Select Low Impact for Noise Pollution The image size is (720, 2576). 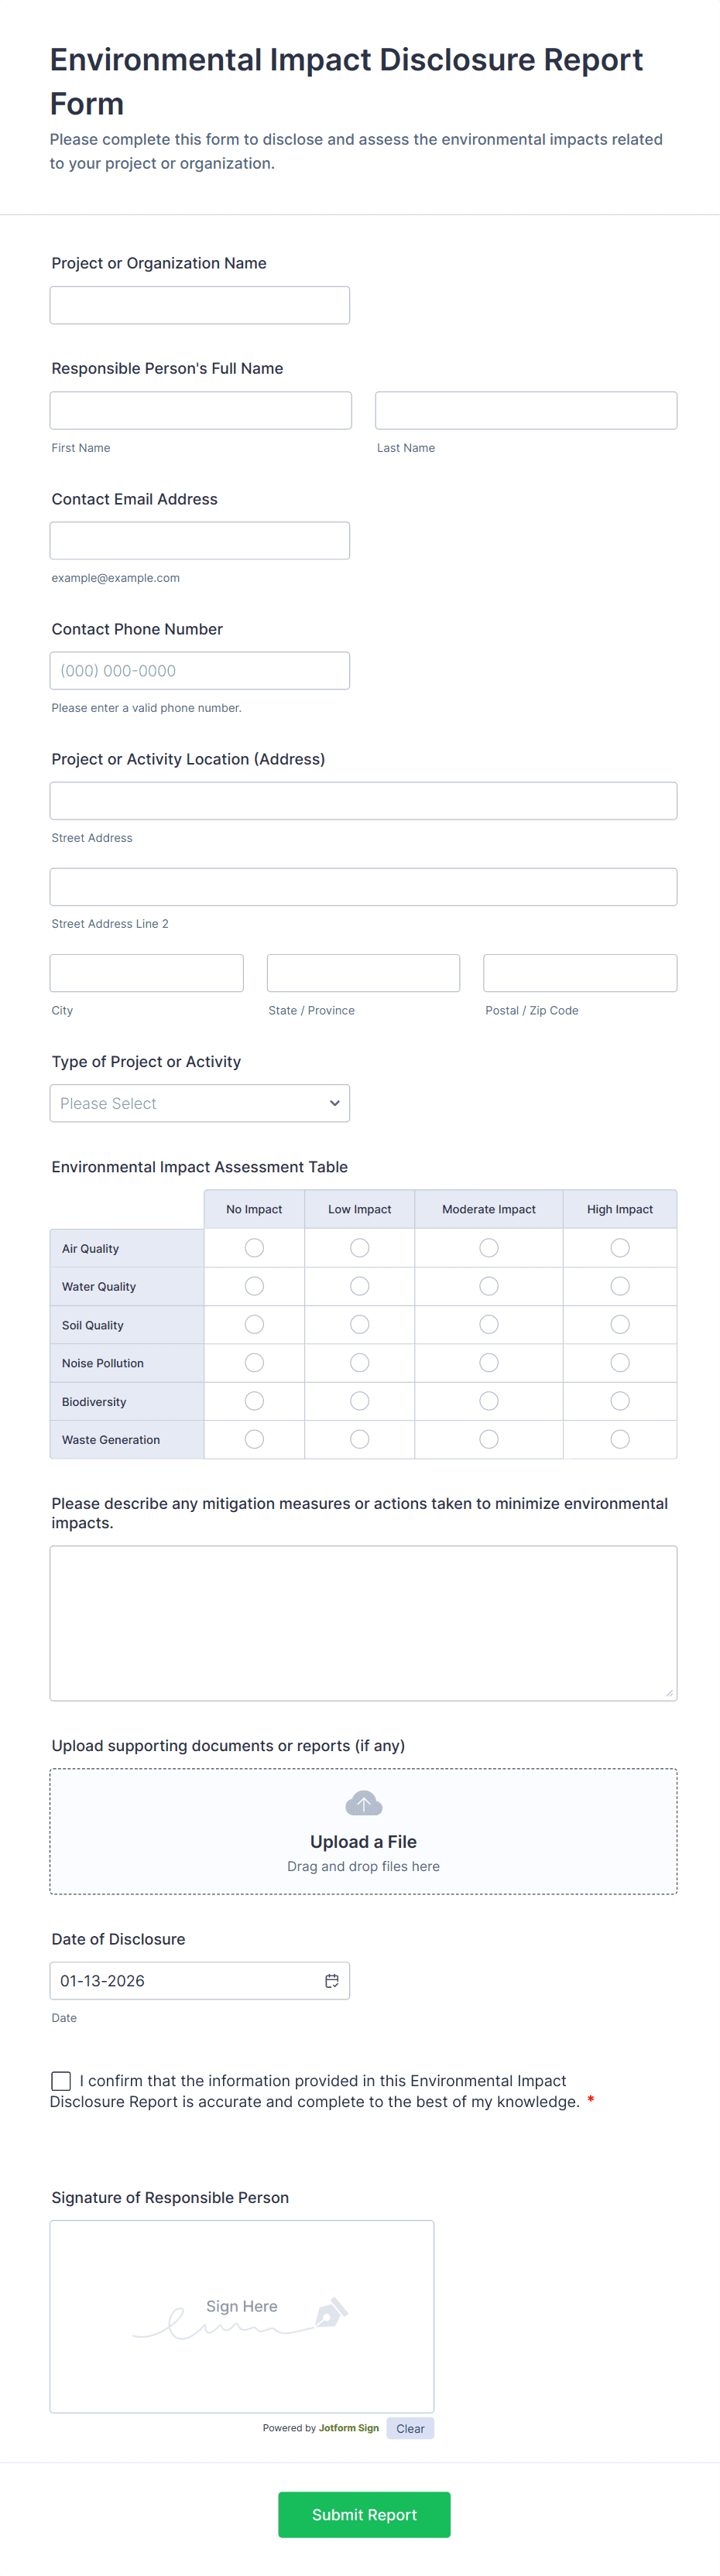[x=359, y=1362]
